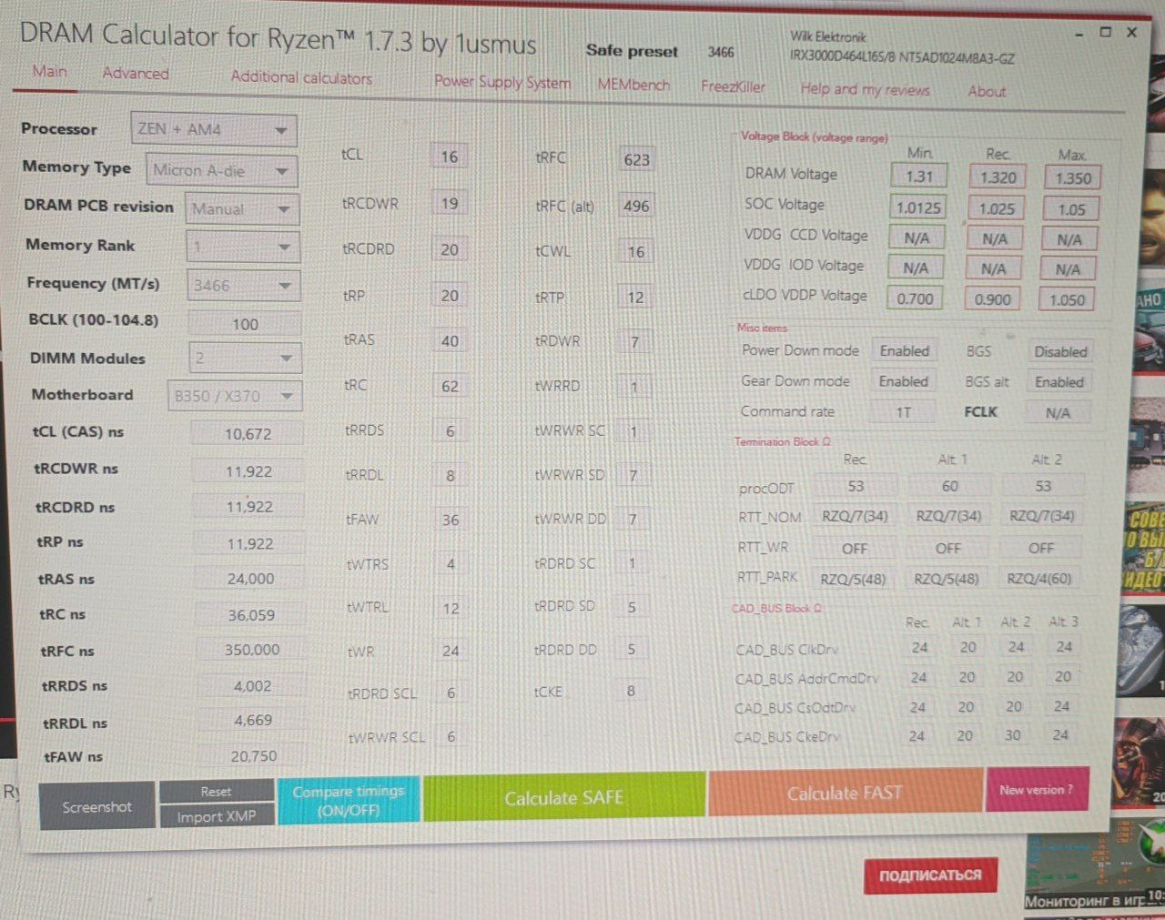Expand the Memory Rank dropdown
Viewport: 1165px width, 920px height.
click(243, 247)
